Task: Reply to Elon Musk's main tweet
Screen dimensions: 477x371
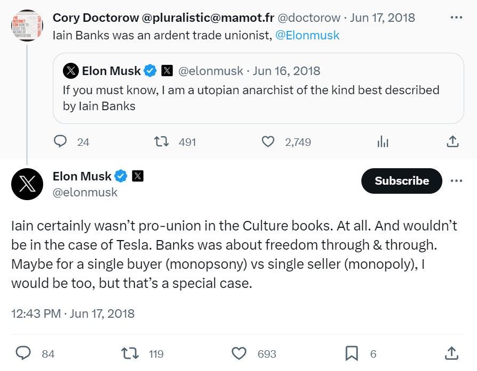Action: coord(23,353)
